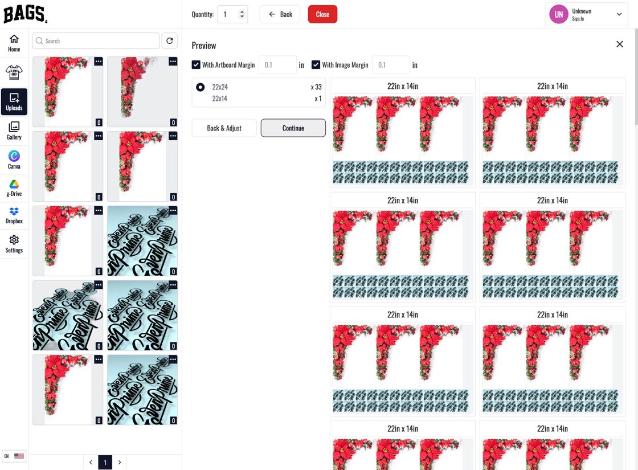Increase quantity using stepper arrows

pos(242,12)
